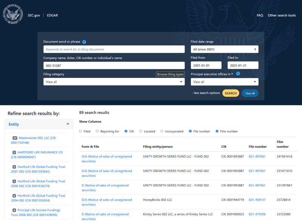Enable the Incorporated column checkbox
This screenshot has height=221, width=302.
pyautogui.click(x=162, y=131)
